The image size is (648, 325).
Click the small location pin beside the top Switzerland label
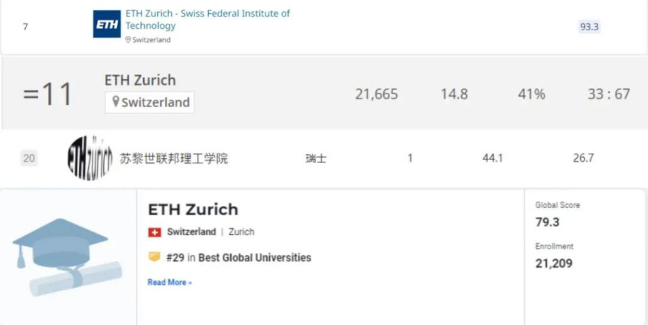point(128,40)
